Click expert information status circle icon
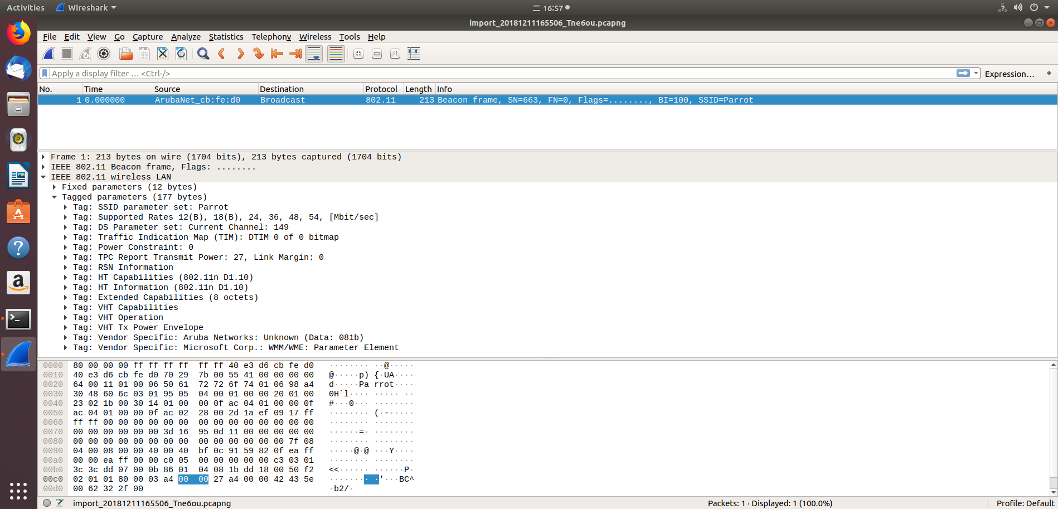The width and height of the screenshot is (1058, 509). point(47,503)
